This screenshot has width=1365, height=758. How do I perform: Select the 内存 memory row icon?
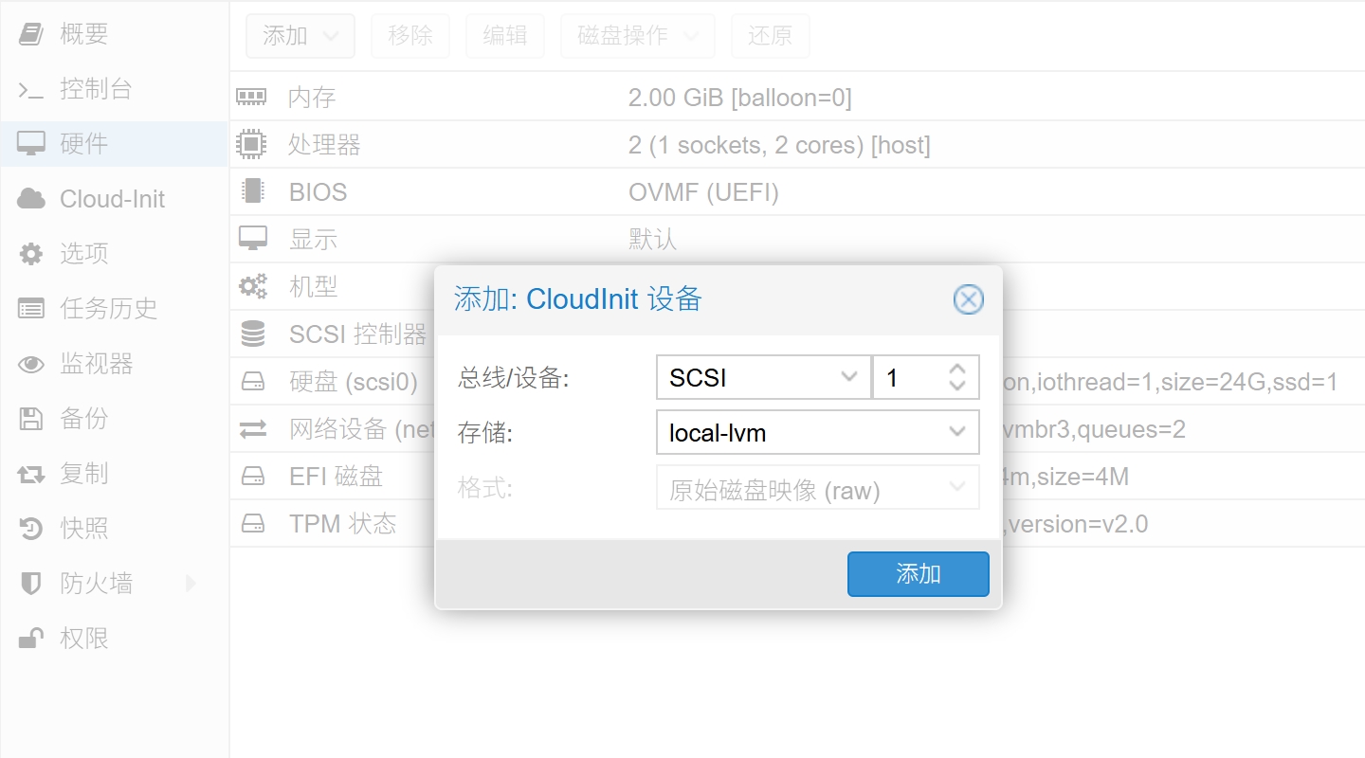[251, 97]
